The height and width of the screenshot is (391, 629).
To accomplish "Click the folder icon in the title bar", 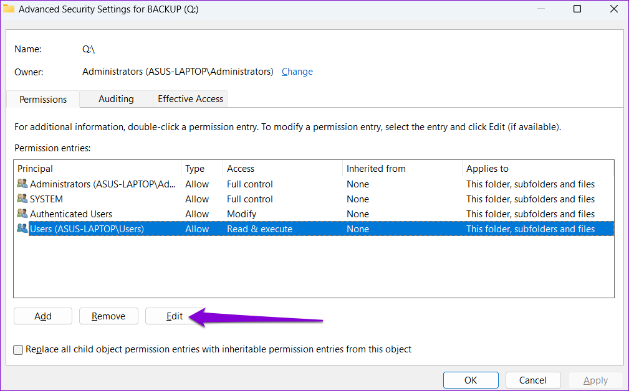I will coord(9,9).
